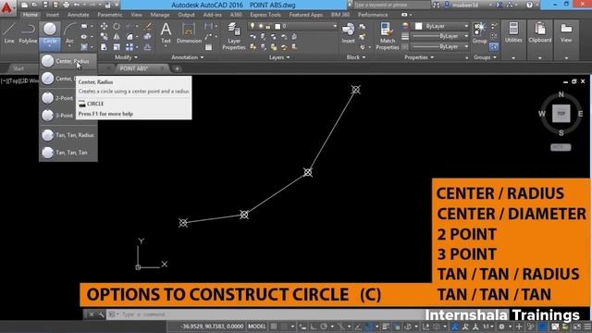Open the Output ribbon tab
592x333 pixels.
click(x=186, y=15)
